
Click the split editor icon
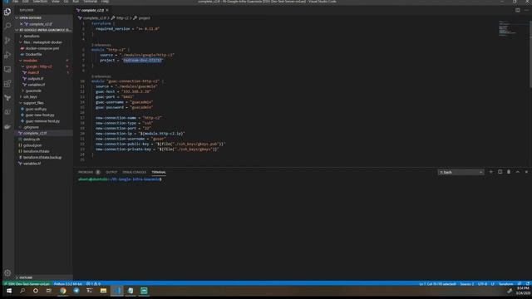pyautogui.click(x=517, y=10)
